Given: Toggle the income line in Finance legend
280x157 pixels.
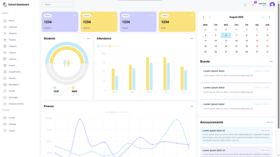Looking at the screenshot, I should click(x=123, y=113).
